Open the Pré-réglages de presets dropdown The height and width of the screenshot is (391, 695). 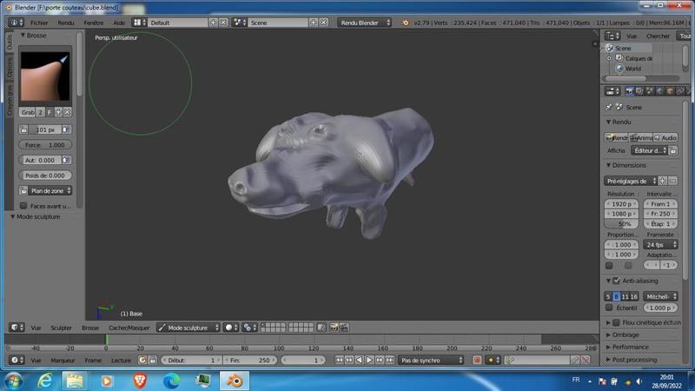point(631,181)
